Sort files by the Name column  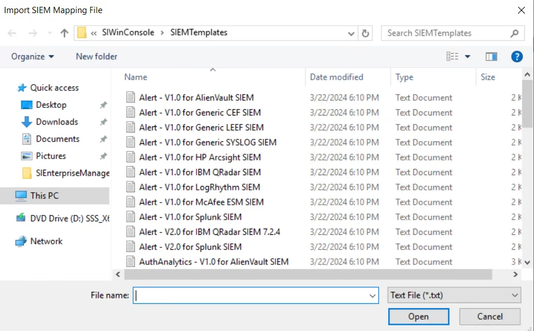click(135, 77)
